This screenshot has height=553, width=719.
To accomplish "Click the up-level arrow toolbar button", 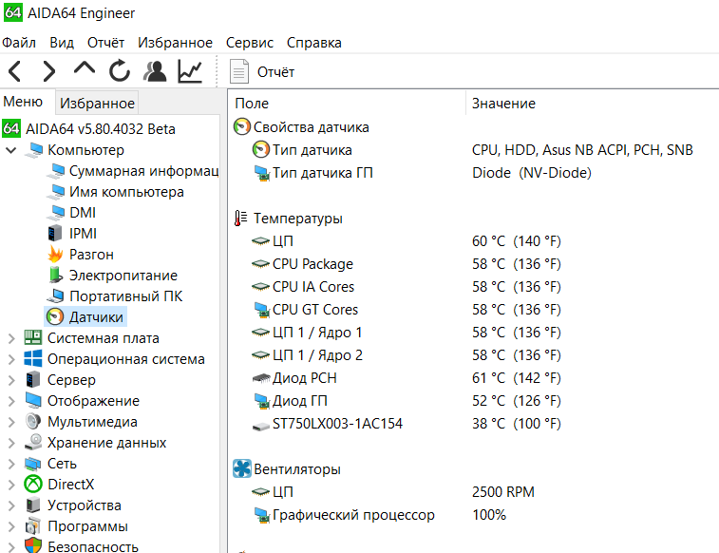I will pos(85,68).
